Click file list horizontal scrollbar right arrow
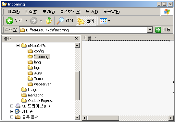 171,118
